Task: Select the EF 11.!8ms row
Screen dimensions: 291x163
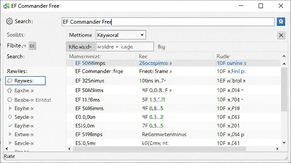Action: point(173,100)
